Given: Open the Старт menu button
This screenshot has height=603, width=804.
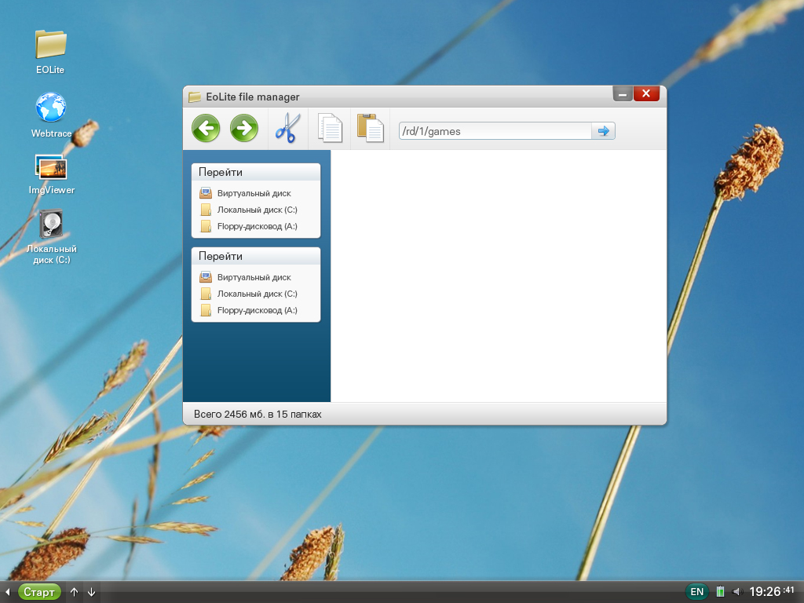Looking at the screenshot, I should coord(38,592).
